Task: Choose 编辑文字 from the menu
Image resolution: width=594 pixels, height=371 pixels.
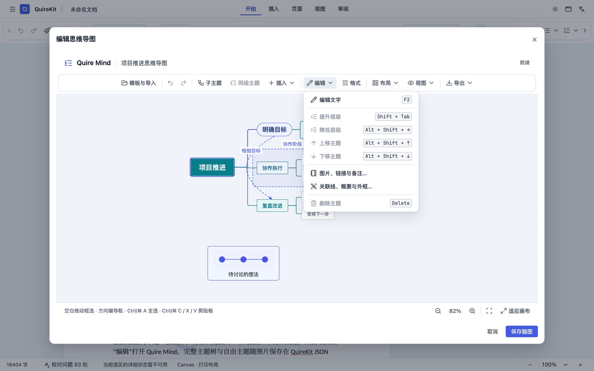Action: pos(361,100)
